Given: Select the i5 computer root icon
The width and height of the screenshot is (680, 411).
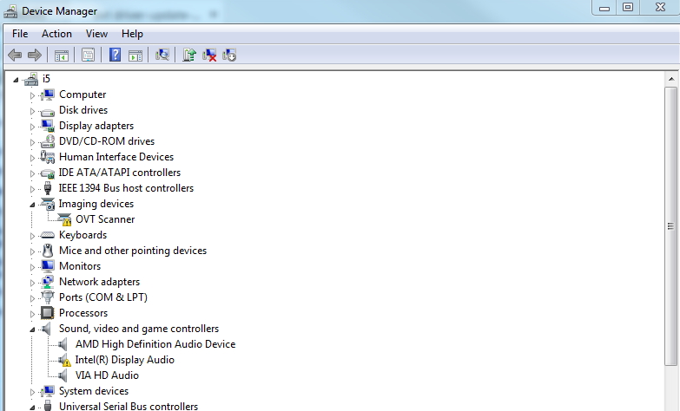Looking at the screenshot, I should pos(31,79).
